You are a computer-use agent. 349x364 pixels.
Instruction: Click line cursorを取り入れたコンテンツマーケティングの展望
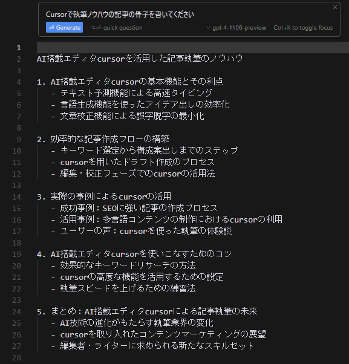pos(163,334)
